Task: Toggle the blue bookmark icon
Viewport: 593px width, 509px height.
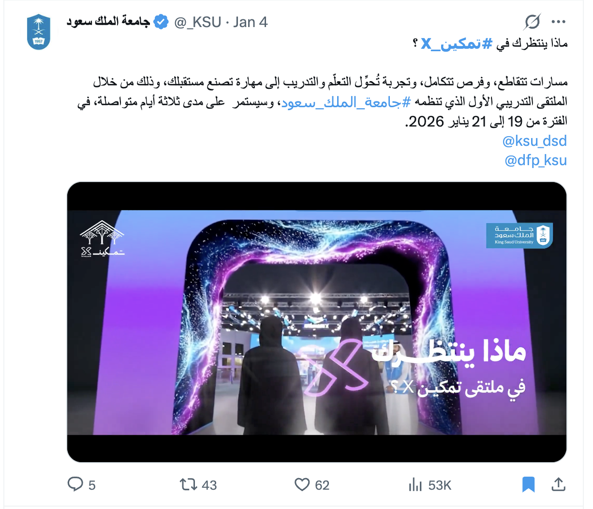Action: (528, 484)
